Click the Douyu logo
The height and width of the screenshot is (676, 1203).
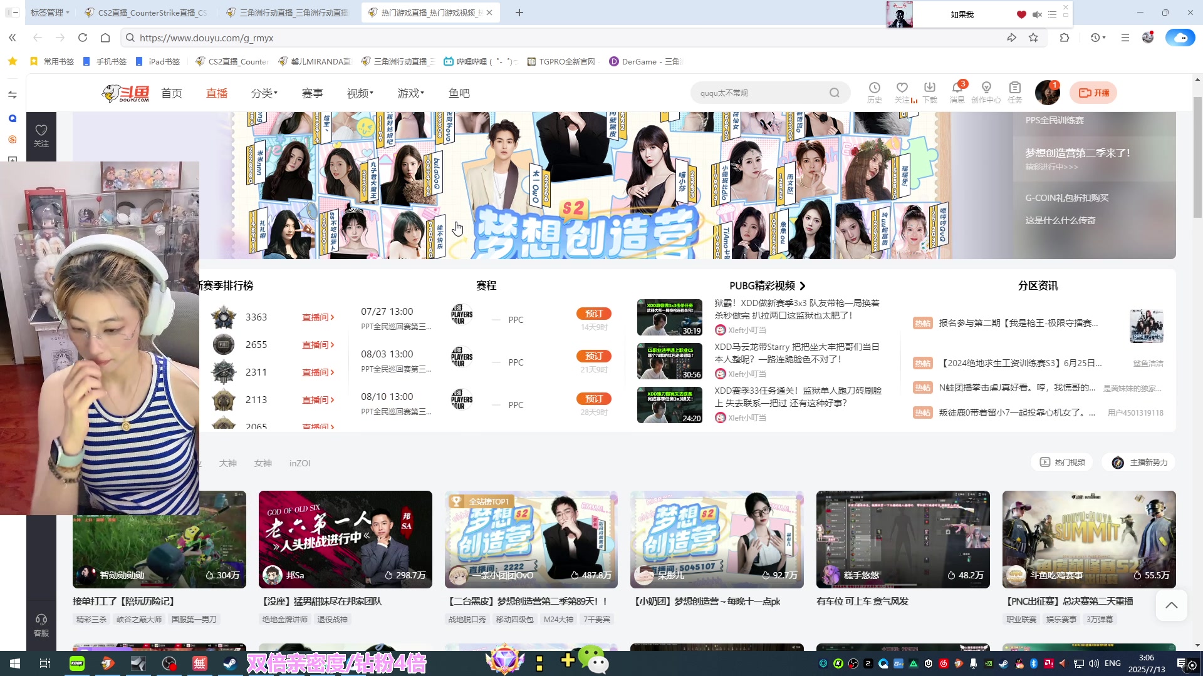pyautogui.click(x=126, y=93)
